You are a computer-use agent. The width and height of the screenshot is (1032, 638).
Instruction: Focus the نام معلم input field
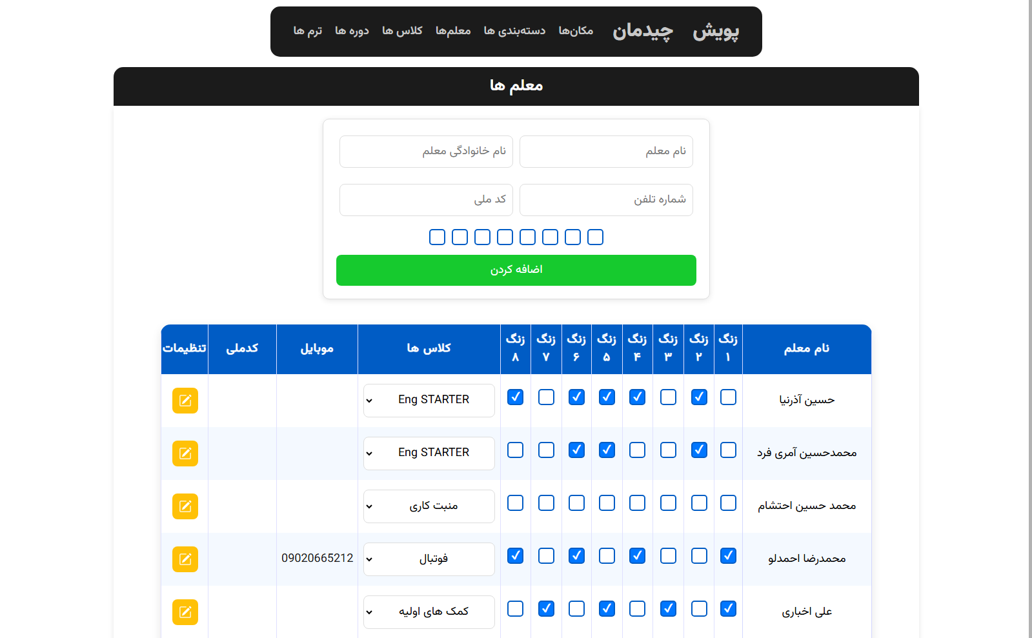[606, 152]
